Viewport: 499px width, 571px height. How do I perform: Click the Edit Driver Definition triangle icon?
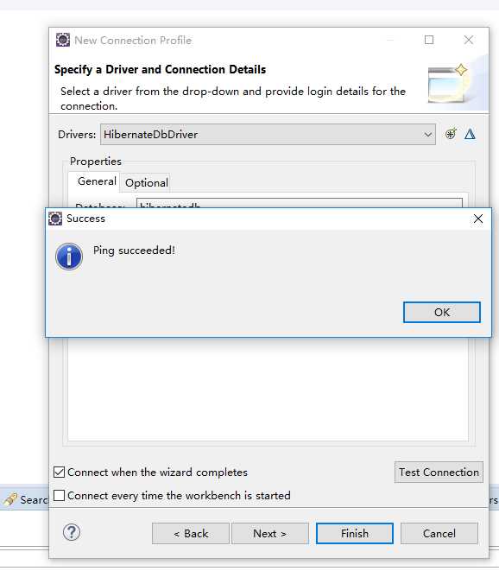pyautogui.click(x=470, y=134)
